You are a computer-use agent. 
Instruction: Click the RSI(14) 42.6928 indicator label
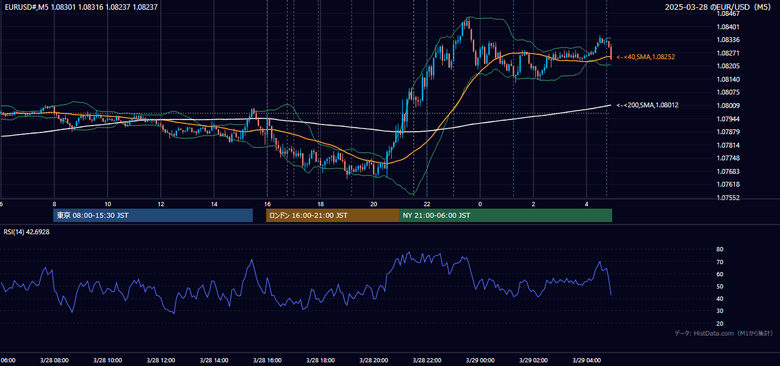[x=27, y=232]
